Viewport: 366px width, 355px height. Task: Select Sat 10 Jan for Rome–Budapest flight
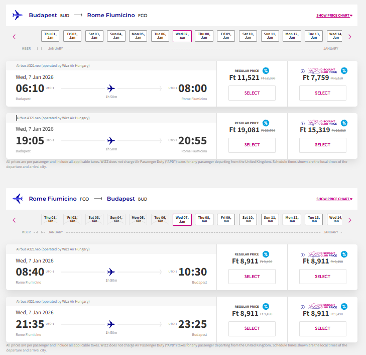tap(248, 219)
